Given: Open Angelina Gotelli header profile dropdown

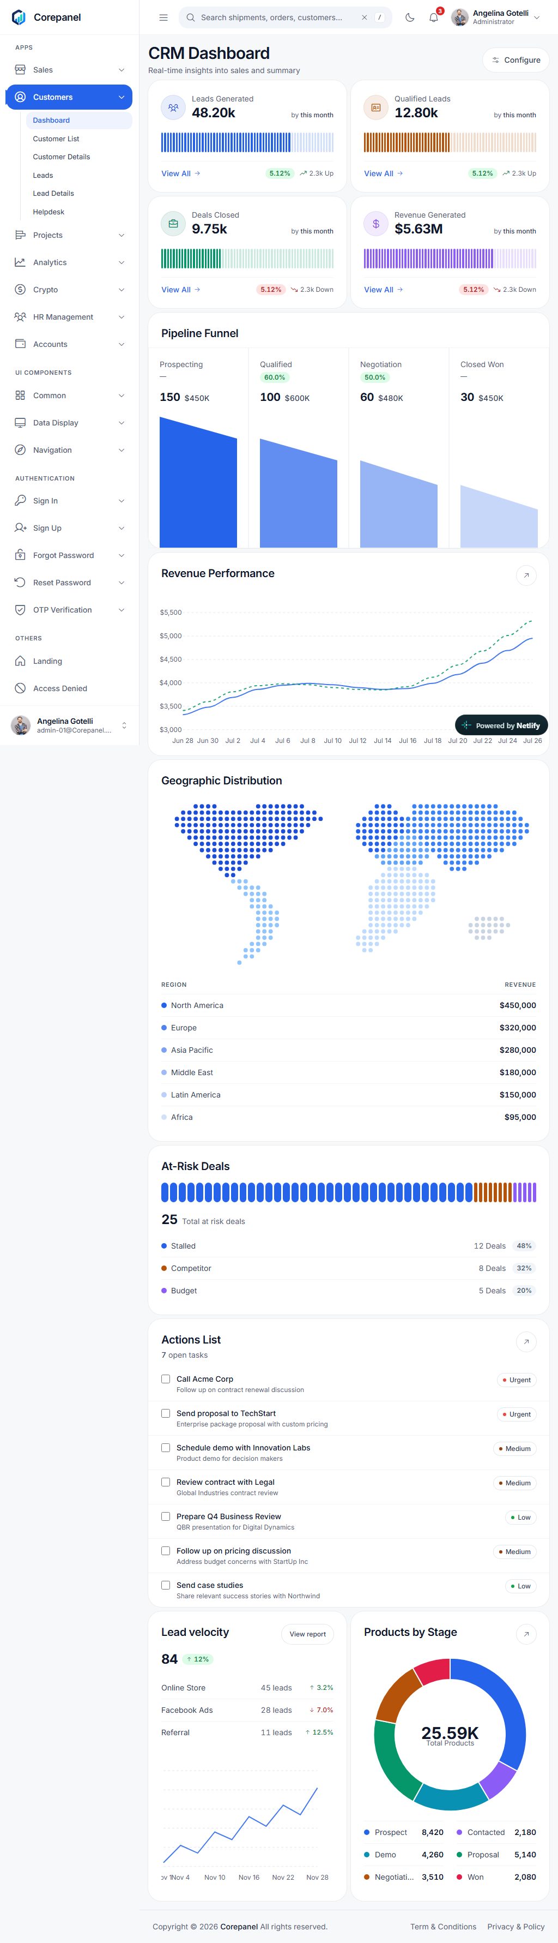Looking at the screenshot, I should tap(497, 17).
